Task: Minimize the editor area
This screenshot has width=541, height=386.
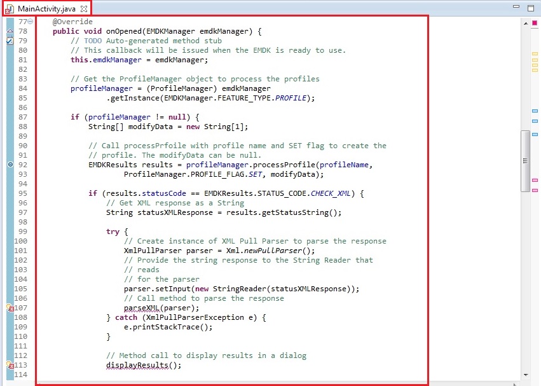Action: [516, 8]
